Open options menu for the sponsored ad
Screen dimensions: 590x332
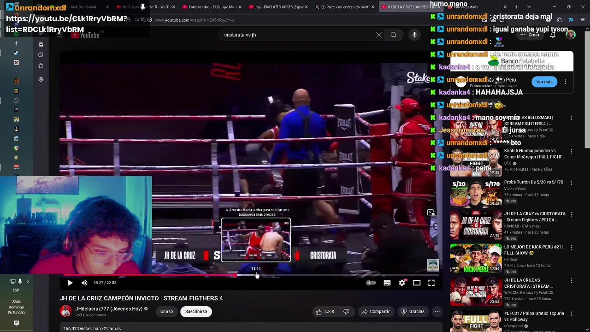tap(565, 82)
